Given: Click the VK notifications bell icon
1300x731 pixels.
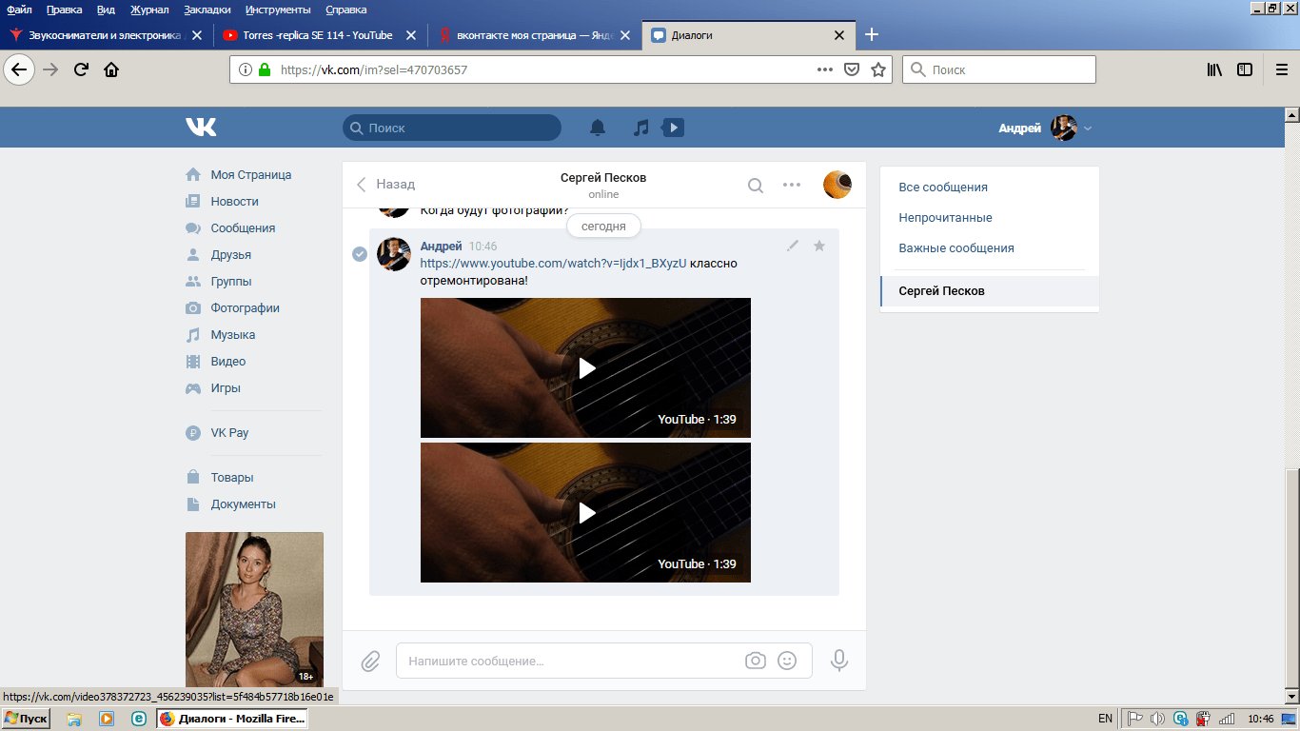Looking at the screenshot, I should coord(598,128).
